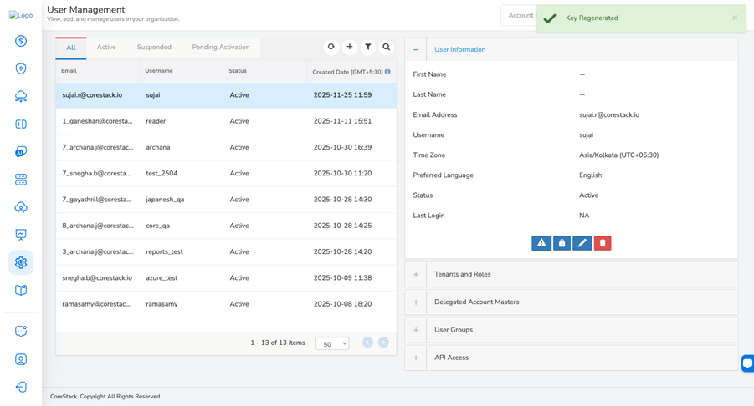Open the documentation book sidebar icon
The image size is (754, 406).
point(21,290)
